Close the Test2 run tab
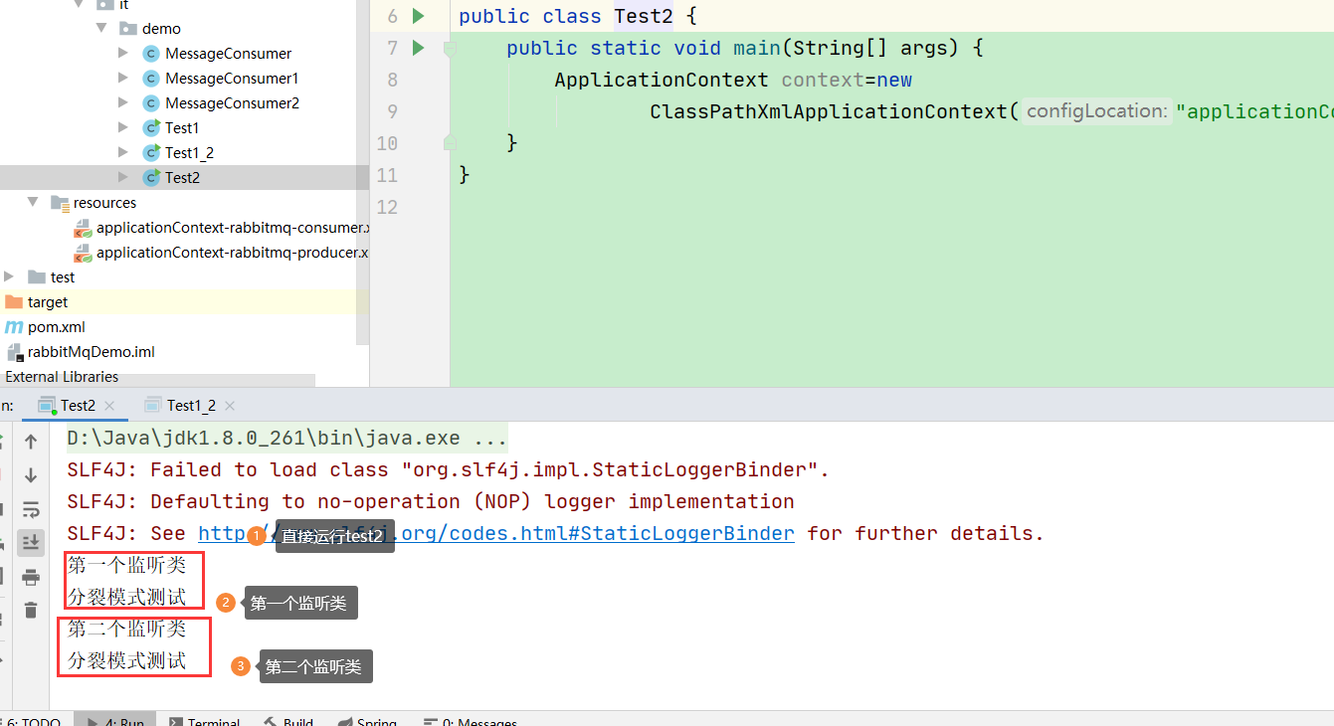 pyautogui.click(x=109, y=406)
